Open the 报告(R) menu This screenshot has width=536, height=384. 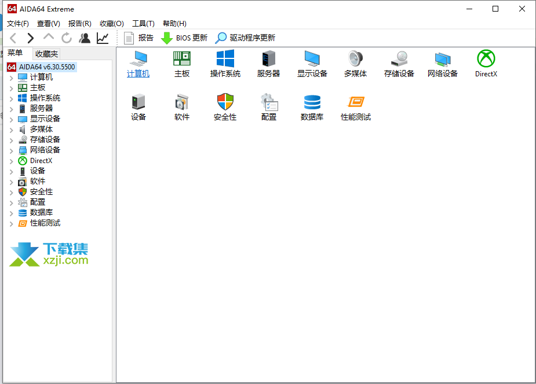tap(79, 24)
